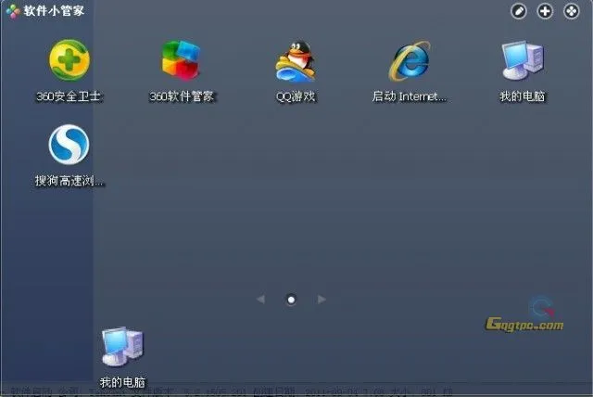The height and width of the screenshot is (397, 593).
Task: Go to next page with right arrow
Action: pos(322,300)
